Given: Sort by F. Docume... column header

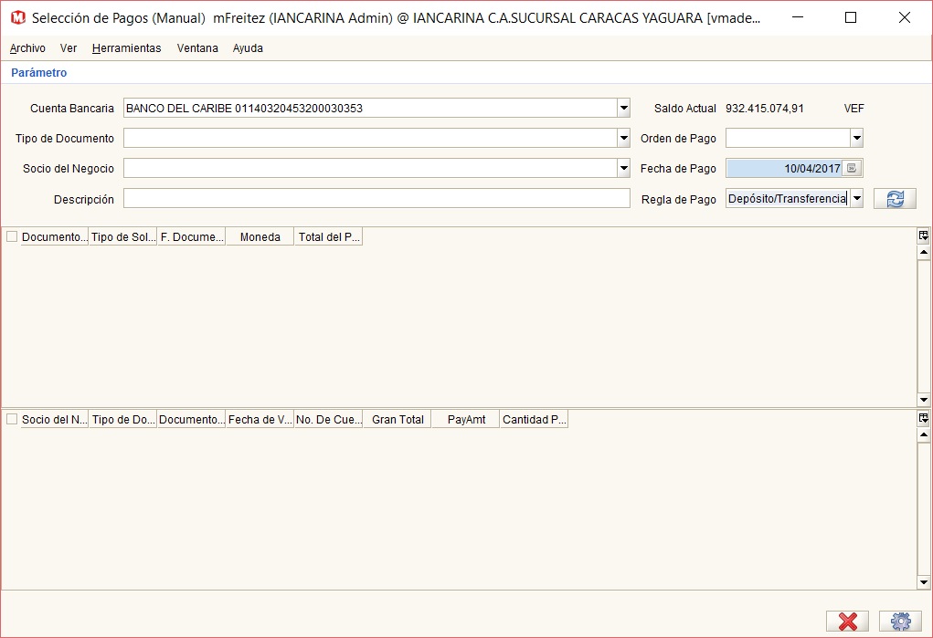Looking at the screenshot, I should (x=192, y=236).
